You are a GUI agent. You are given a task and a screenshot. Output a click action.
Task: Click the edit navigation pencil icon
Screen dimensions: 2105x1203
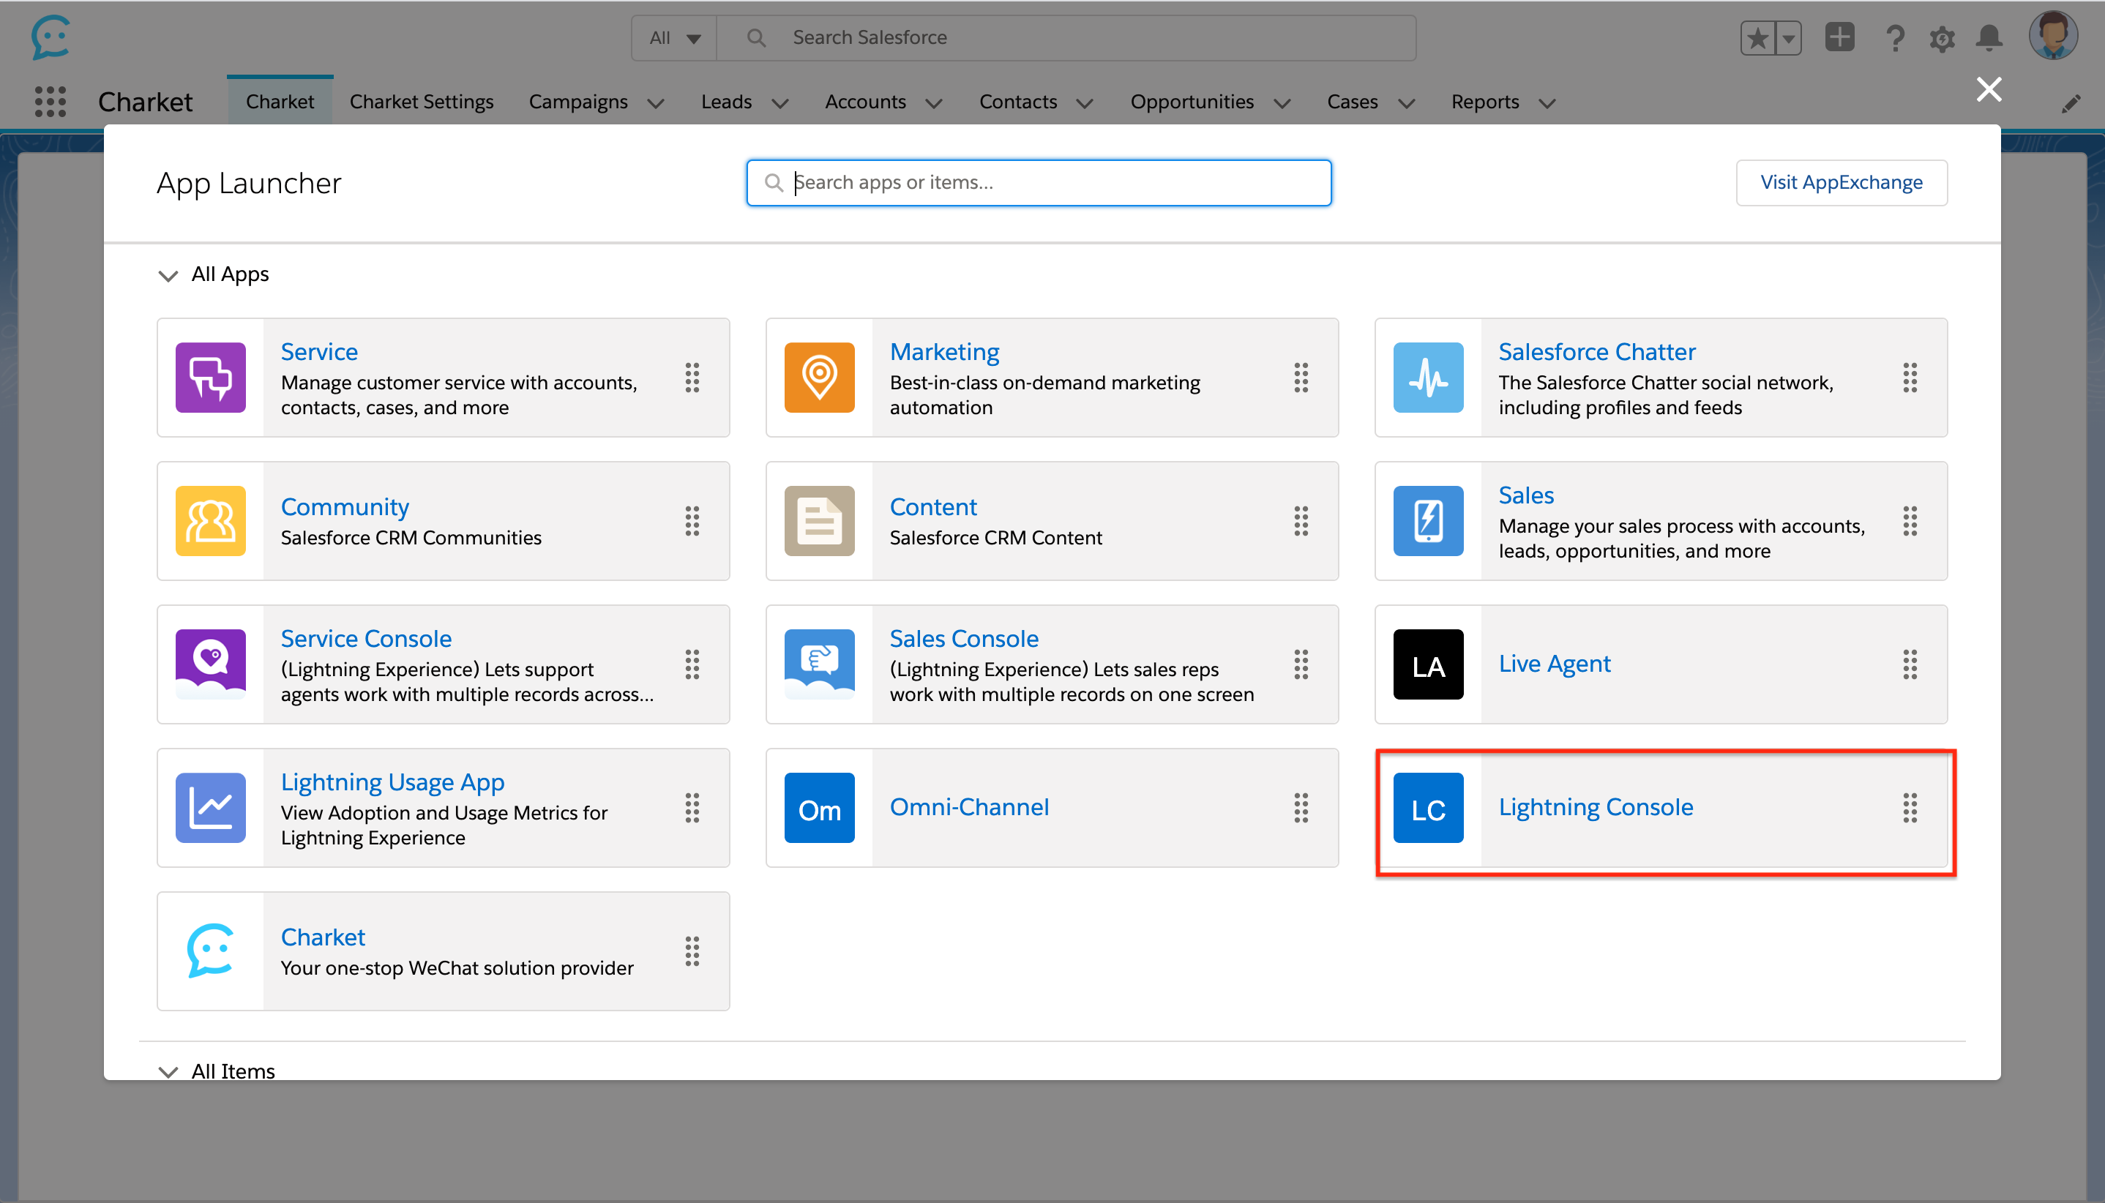[x=2071, y=104]
